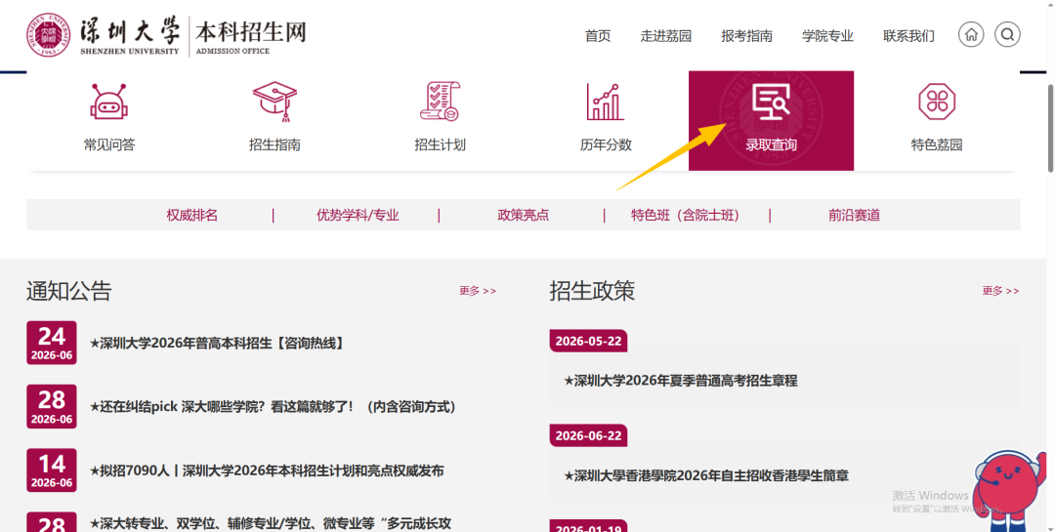The height and width of the screenshot is (532, 1055).
Task: Click the 招生指南 label
Action: (x=274, y=144)
